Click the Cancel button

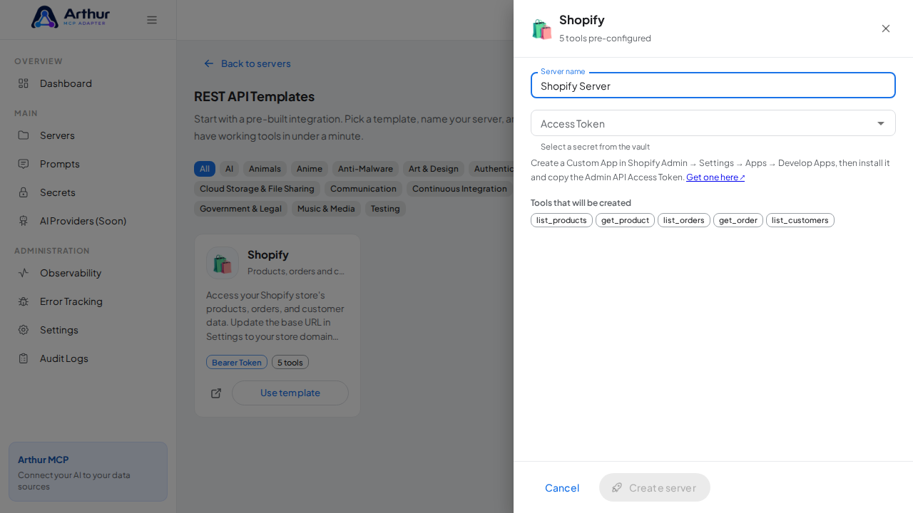tap(562, 487)
